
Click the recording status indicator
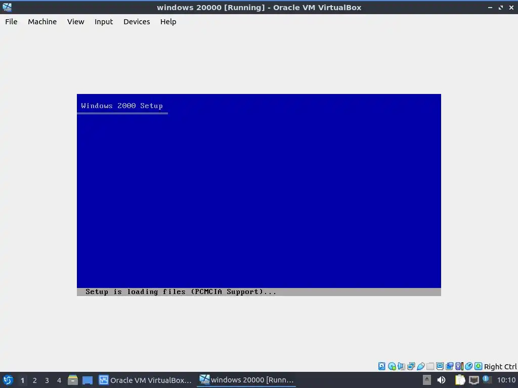click(449, 366)
